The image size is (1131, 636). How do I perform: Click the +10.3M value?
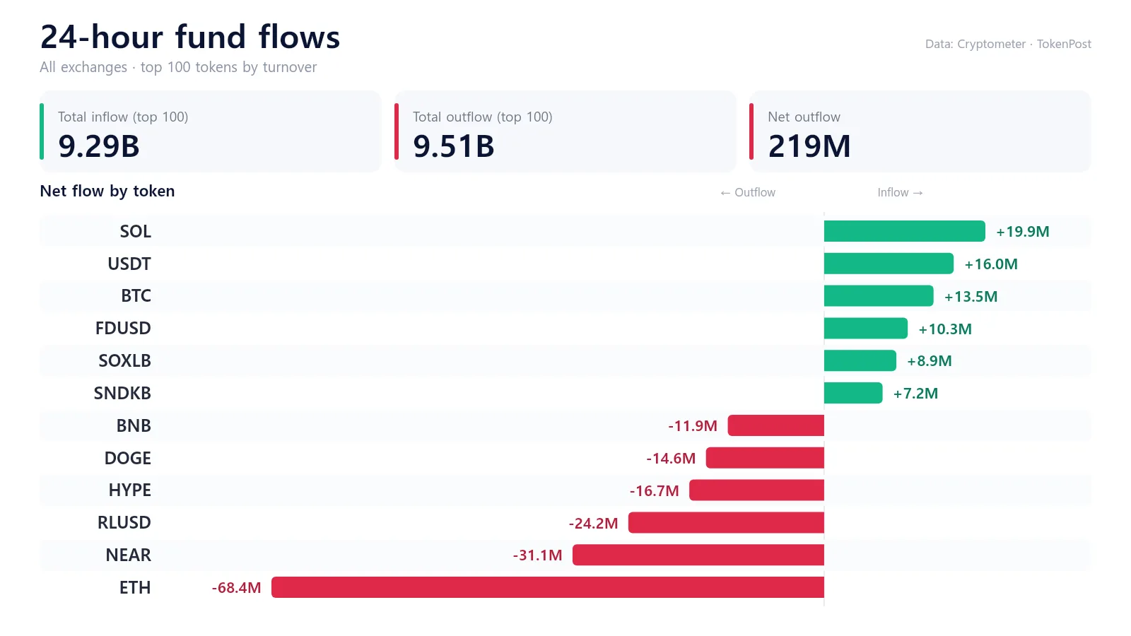pos(945,329)
